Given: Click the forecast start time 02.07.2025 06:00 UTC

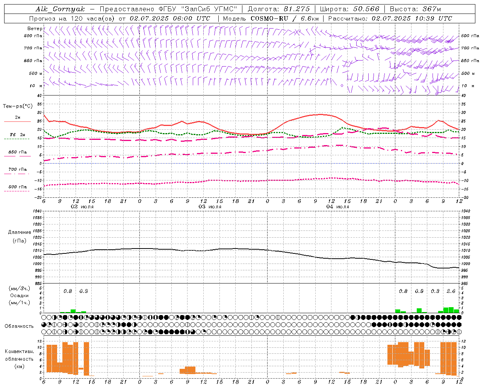Looking at the screenshot, I should (170, 18).
